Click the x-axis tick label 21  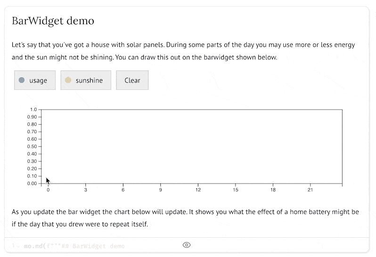tap(311, 190)
